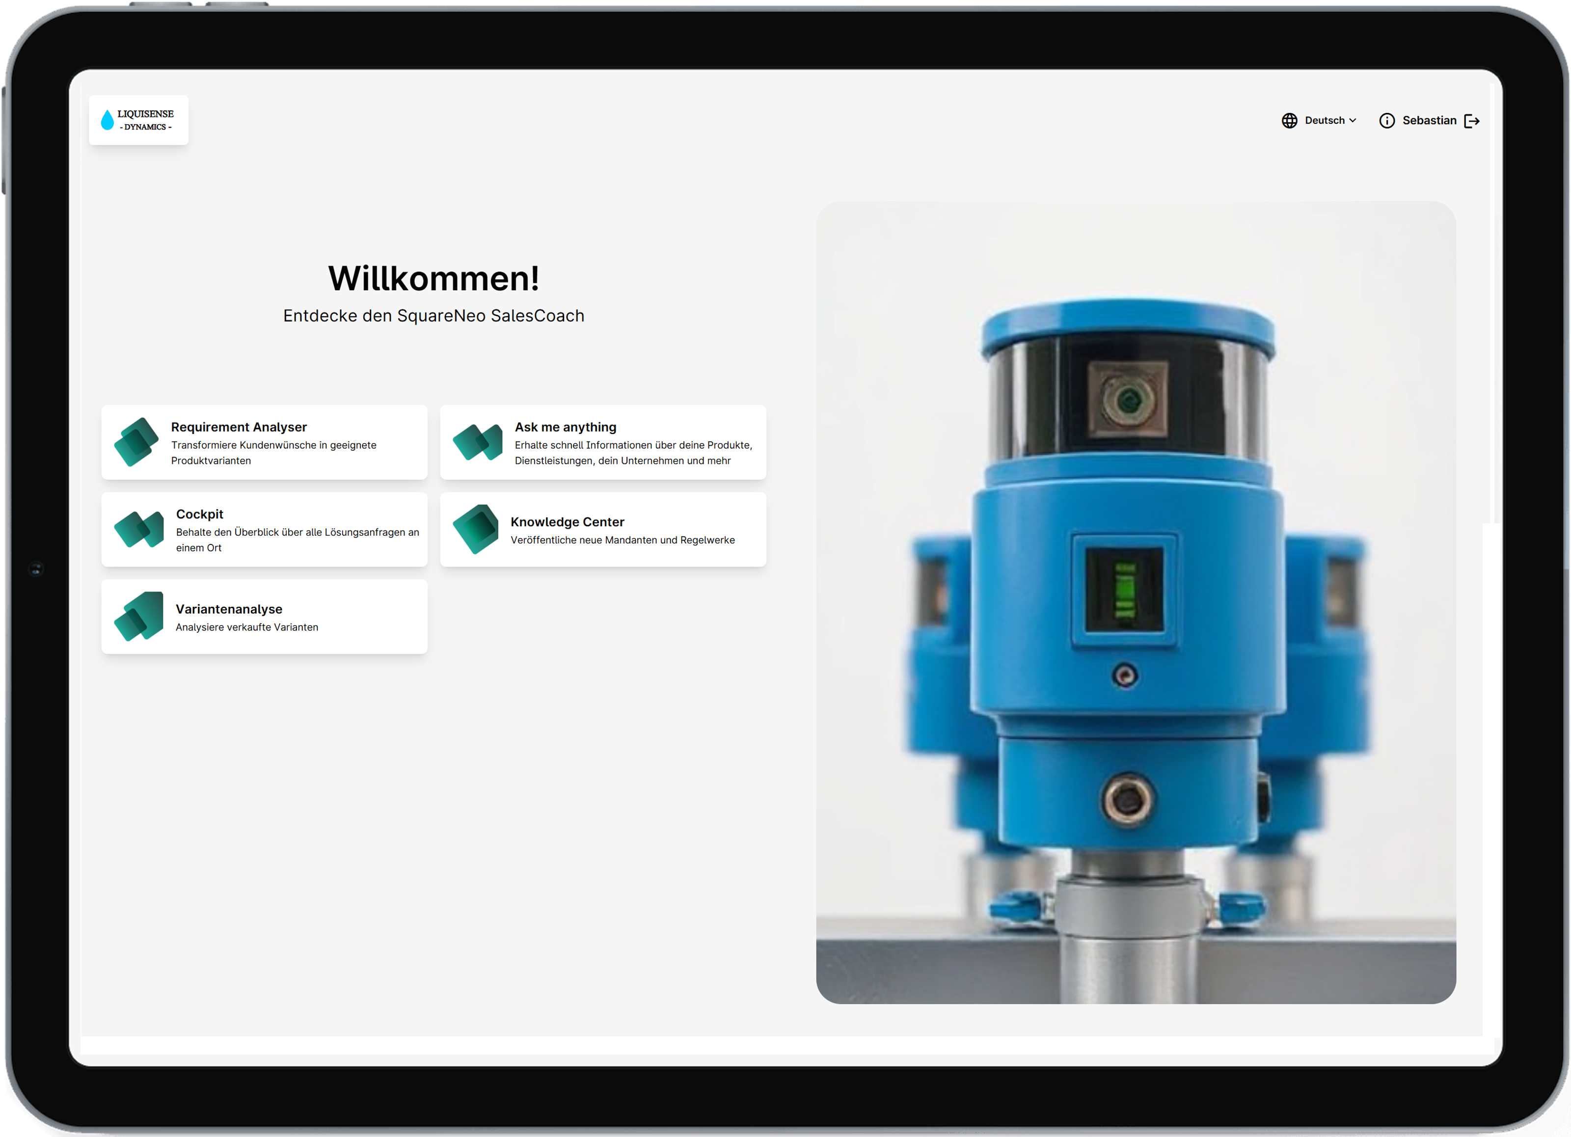Click the Variantenanalyse icon
This screenshot has width=1571, height=1137.
coord(138,617)
